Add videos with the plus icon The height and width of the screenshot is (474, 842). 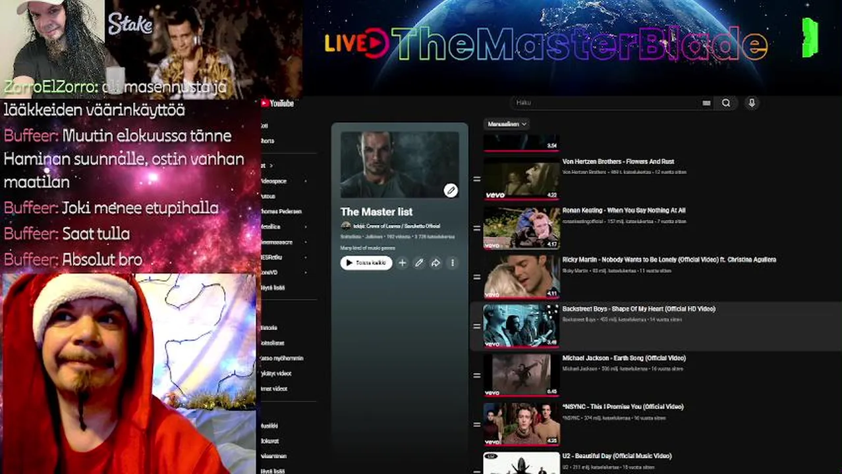click(x=403, y=263)
